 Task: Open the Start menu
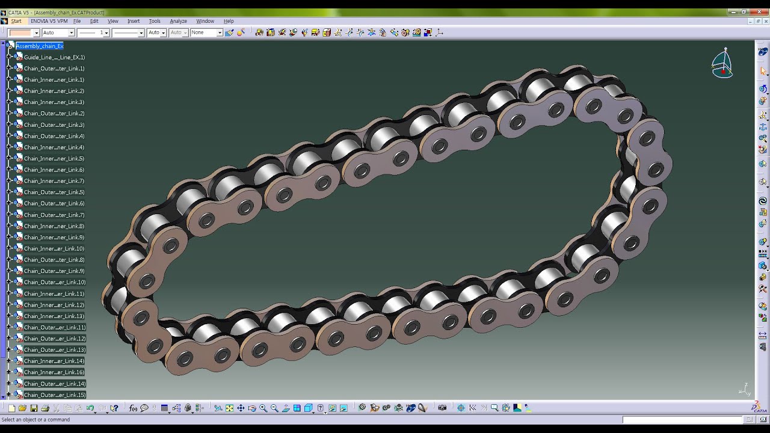coord(16,21)
